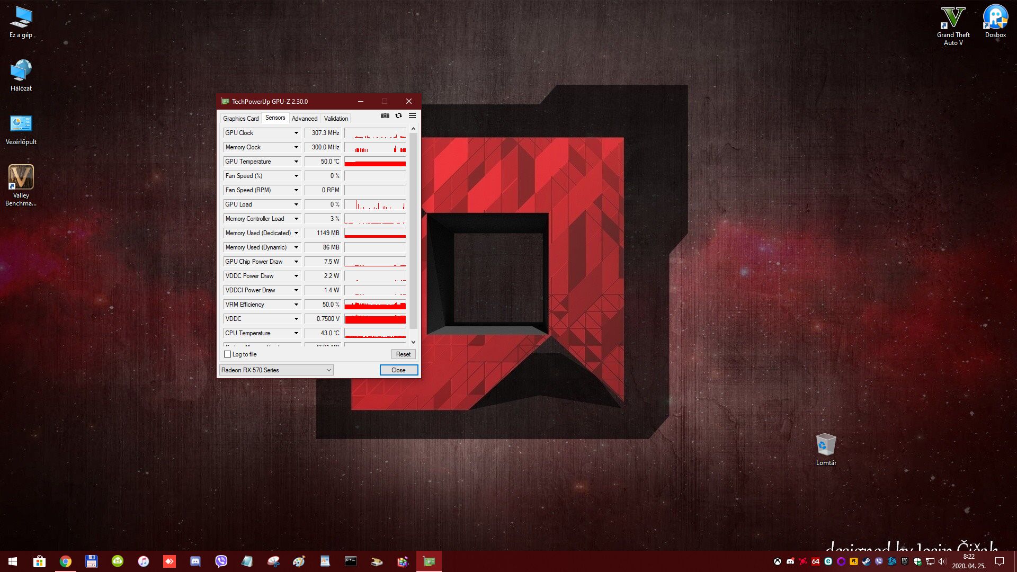
Task: Click the GPU-Z screenshot camera icon
Action: click(385, 115)
